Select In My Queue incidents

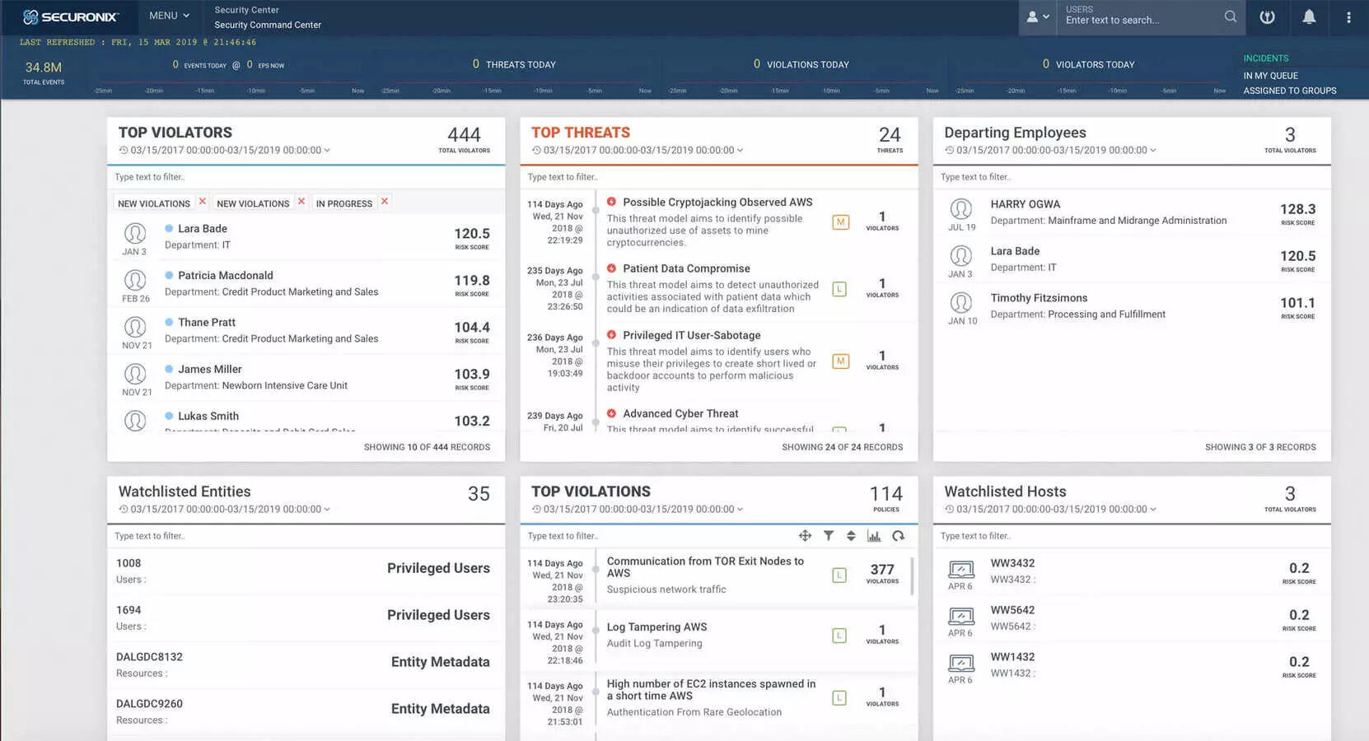1270,76
